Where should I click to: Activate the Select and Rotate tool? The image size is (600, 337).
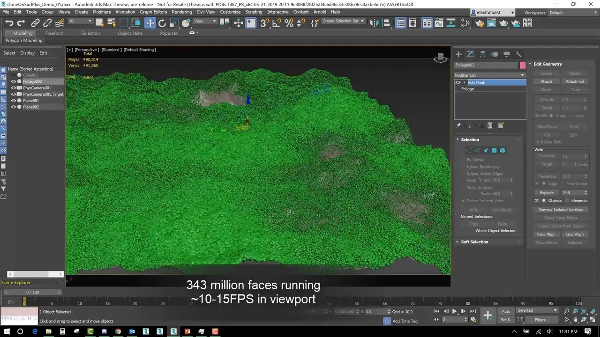[162, 22]
